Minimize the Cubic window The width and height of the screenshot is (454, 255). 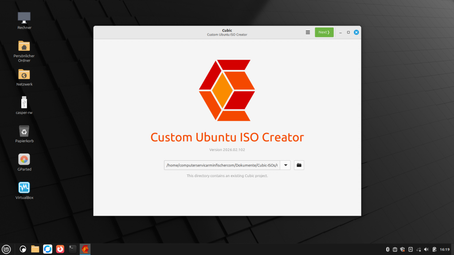pyautogui.click(x=340, y=32)
